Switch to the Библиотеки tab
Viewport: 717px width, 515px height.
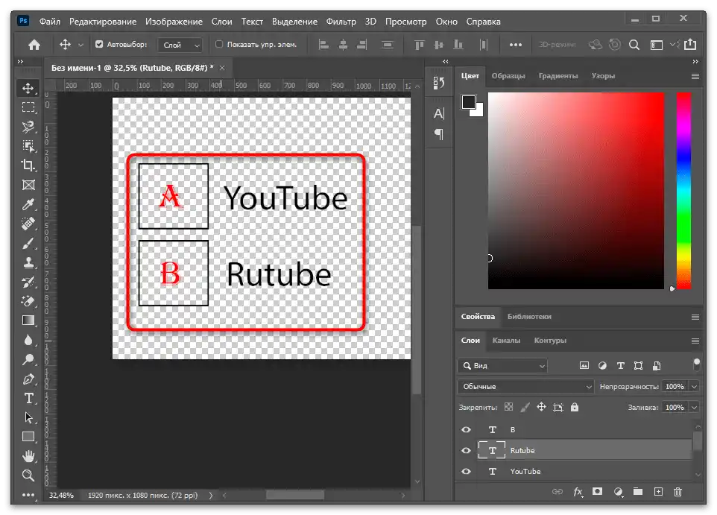tap(529, 317)
